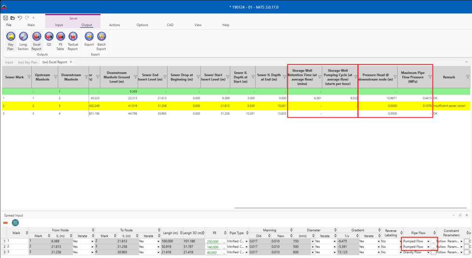472x258 pixels.
Task: Tick the checkbox at end of row 3
Action: pos(471,252)
